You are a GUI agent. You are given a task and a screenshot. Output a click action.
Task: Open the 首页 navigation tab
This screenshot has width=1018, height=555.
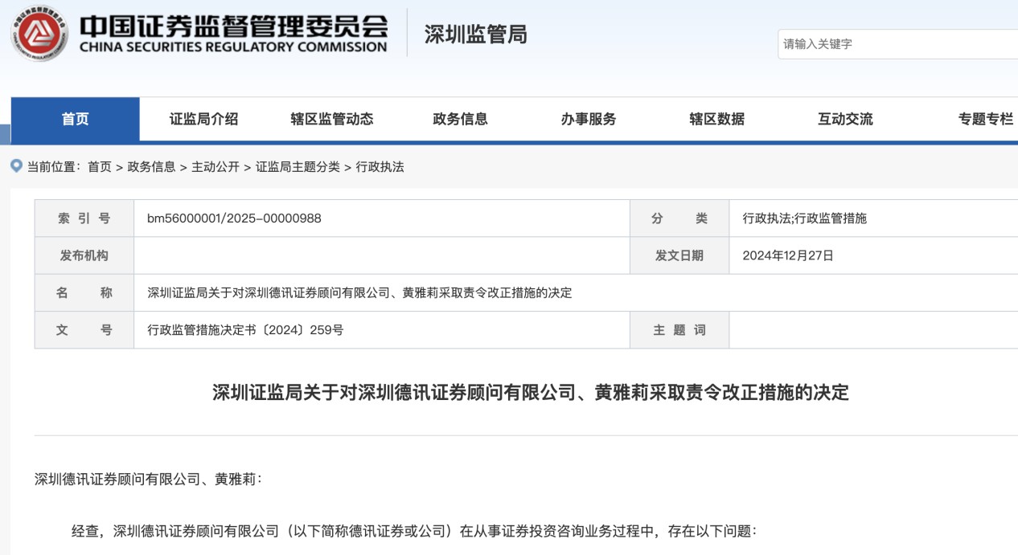76,119
